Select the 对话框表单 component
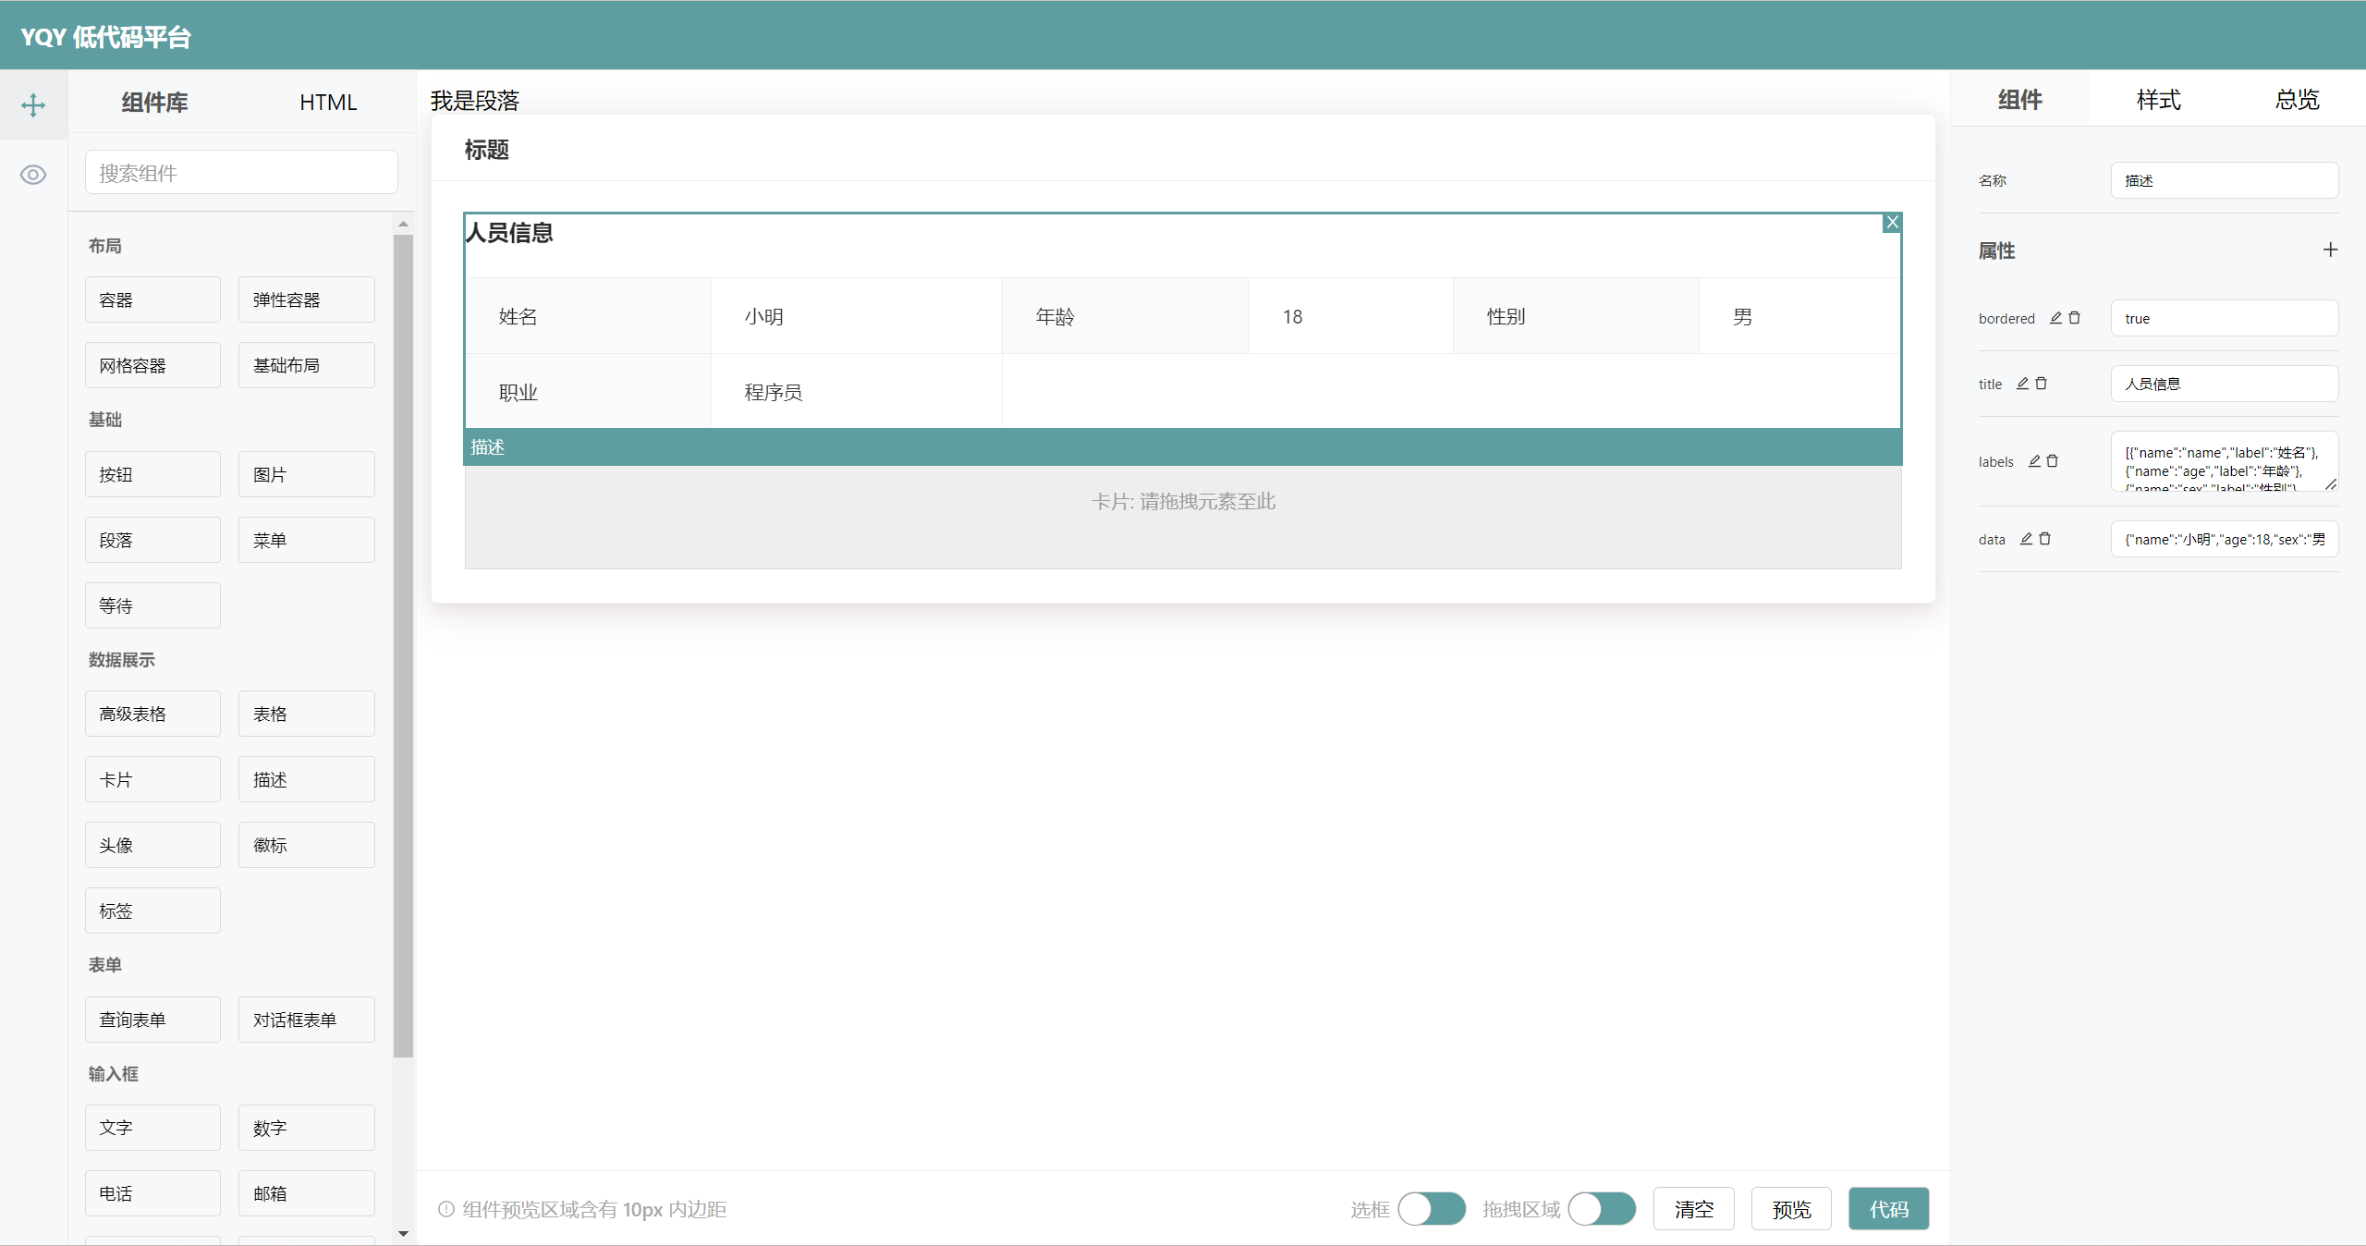 click(x=307, y=1020)
